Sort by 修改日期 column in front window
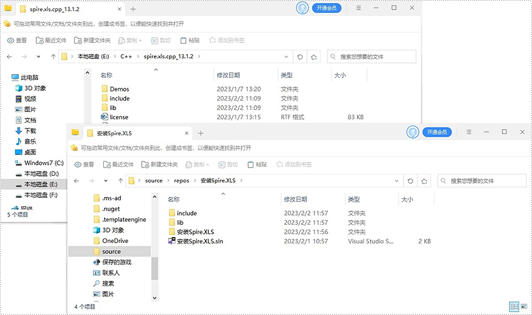This screenshot has height=315, width=532. click(x=295, y=200)
